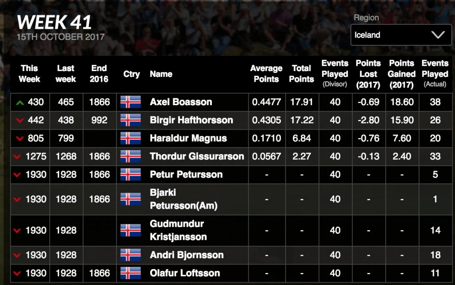Screen dimensions: 455x285
Task: Click the Petur Petursson name link
Action: click(186, 174)
